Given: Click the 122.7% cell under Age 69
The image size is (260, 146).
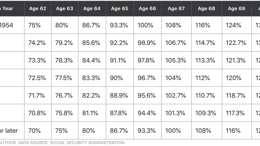Looking at the screenshot, I should pyautogui.click(x=236, y=43).
